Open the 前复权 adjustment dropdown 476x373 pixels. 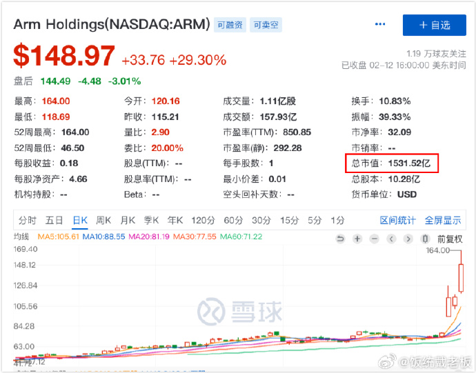(x=450, y=239)
